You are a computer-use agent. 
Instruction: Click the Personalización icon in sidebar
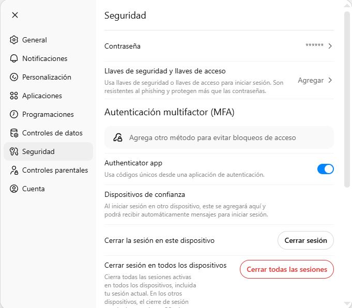[x=14, y=77]
